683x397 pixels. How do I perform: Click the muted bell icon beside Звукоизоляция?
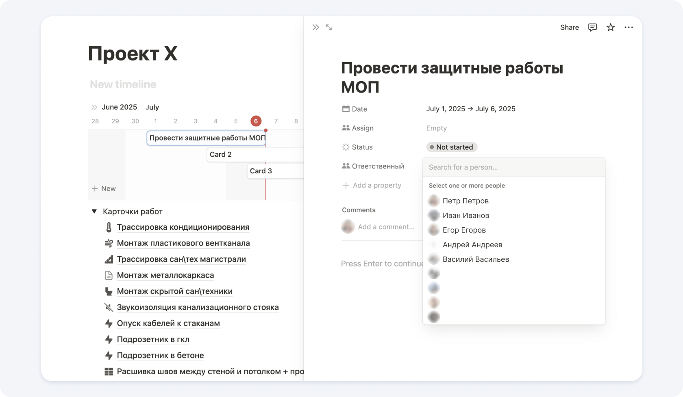click(x=109, y=307)
